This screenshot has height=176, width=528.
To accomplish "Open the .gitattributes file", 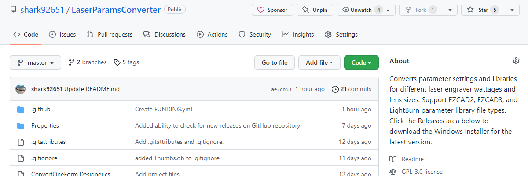I will (x=48, y=142).
